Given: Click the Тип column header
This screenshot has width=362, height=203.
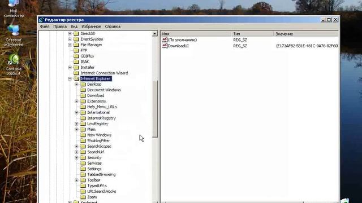Looking at the screenshot, I should (x=252, y=34).
